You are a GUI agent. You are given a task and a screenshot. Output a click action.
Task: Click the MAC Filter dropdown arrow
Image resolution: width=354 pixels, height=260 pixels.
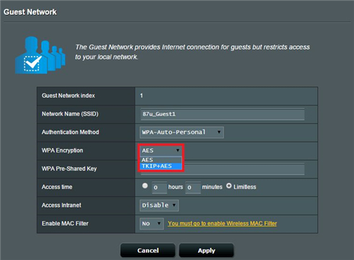(x=159, y=223)
